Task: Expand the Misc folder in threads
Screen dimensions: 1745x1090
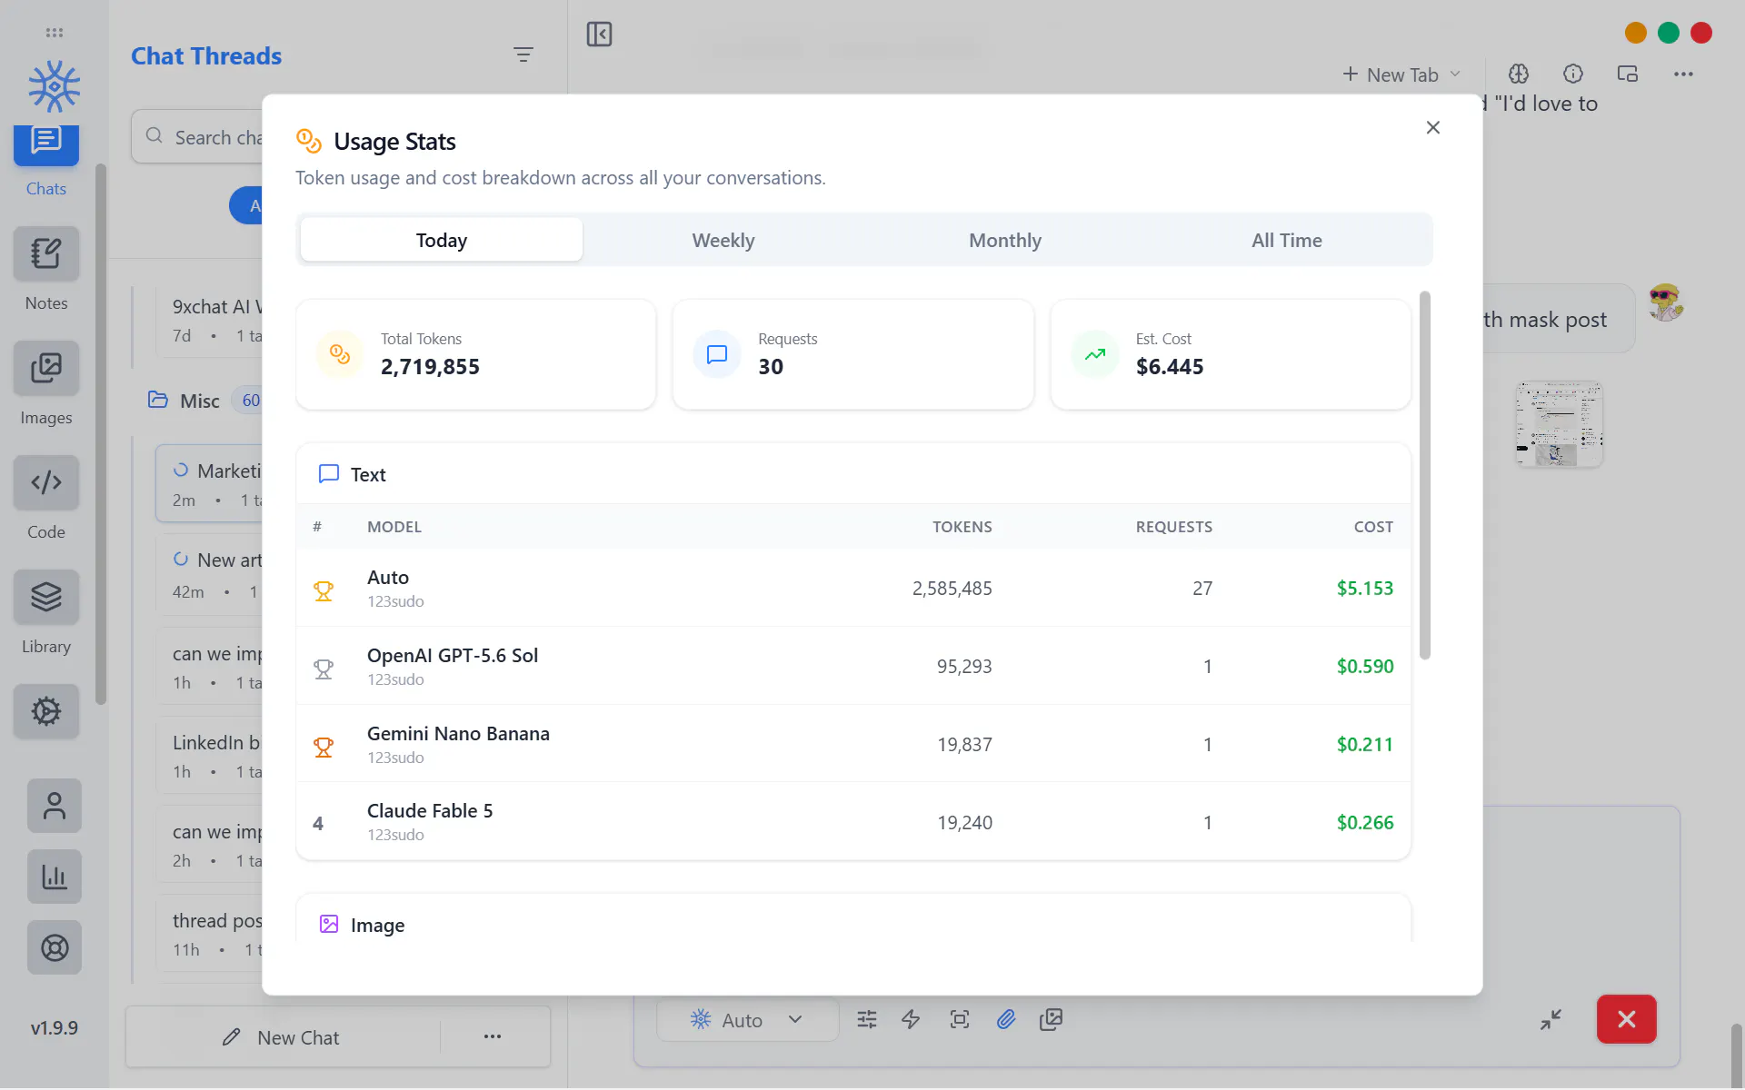Action: click(199, 401)
